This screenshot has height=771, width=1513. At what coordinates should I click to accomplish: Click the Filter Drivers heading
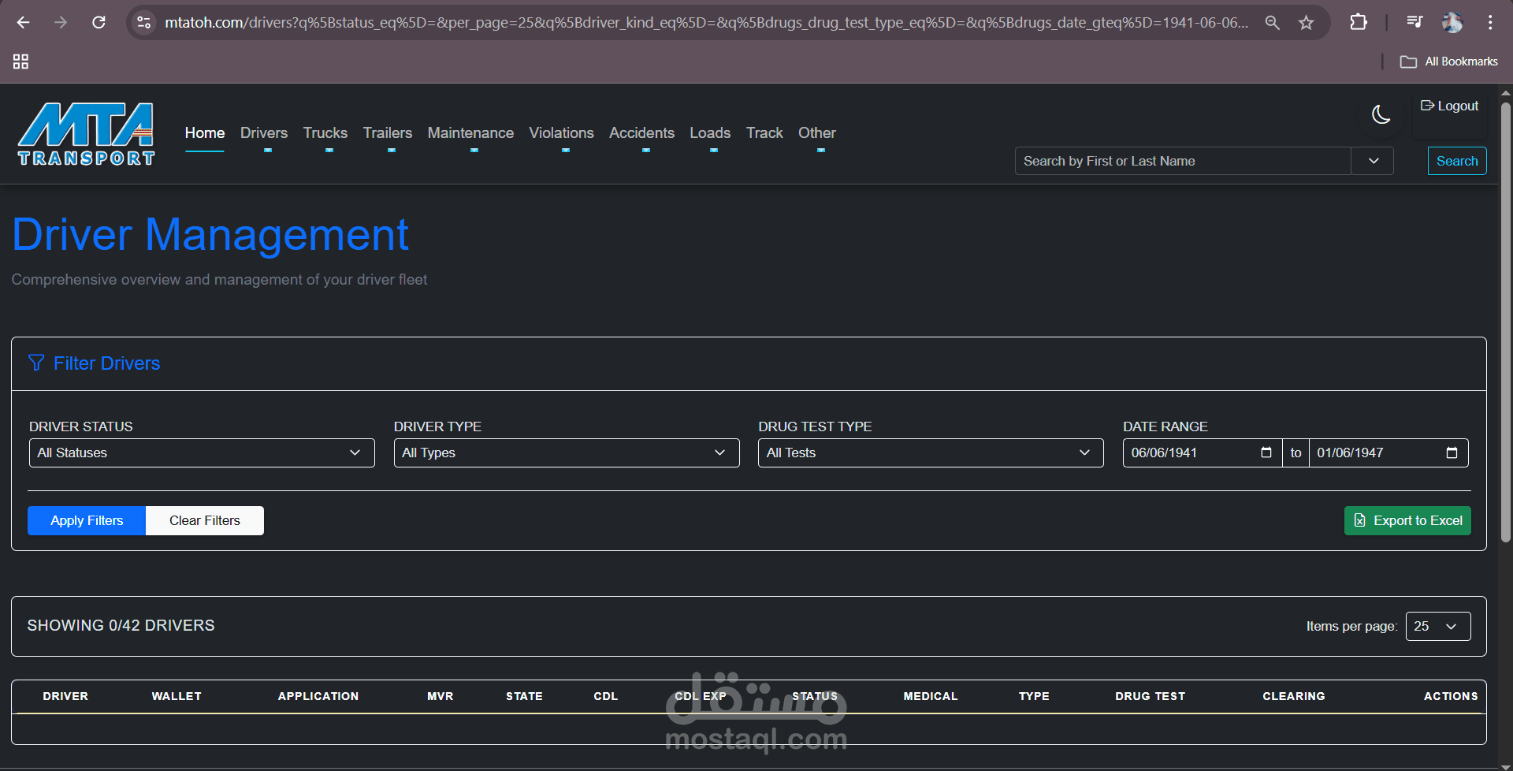106,363
